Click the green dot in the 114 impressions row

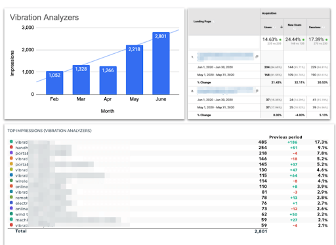coord(11,181)
